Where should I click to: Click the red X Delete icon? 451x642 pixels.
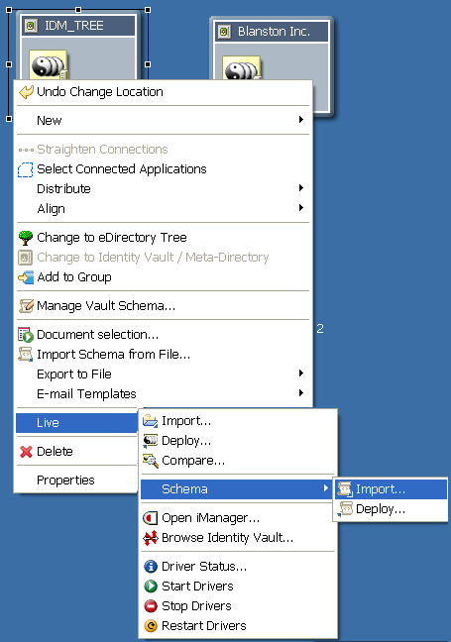point(26,452)
